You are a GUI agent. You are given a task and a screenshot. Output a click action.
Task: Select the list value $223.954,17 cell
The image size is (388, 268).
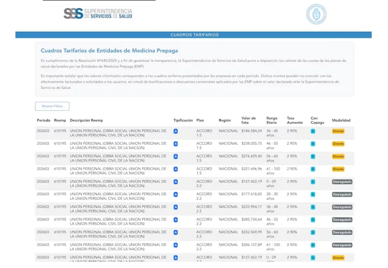(x=252, y=207)
